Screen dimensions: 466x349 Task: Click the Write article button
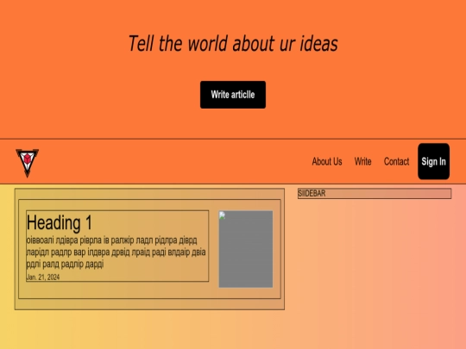(233, 95)
